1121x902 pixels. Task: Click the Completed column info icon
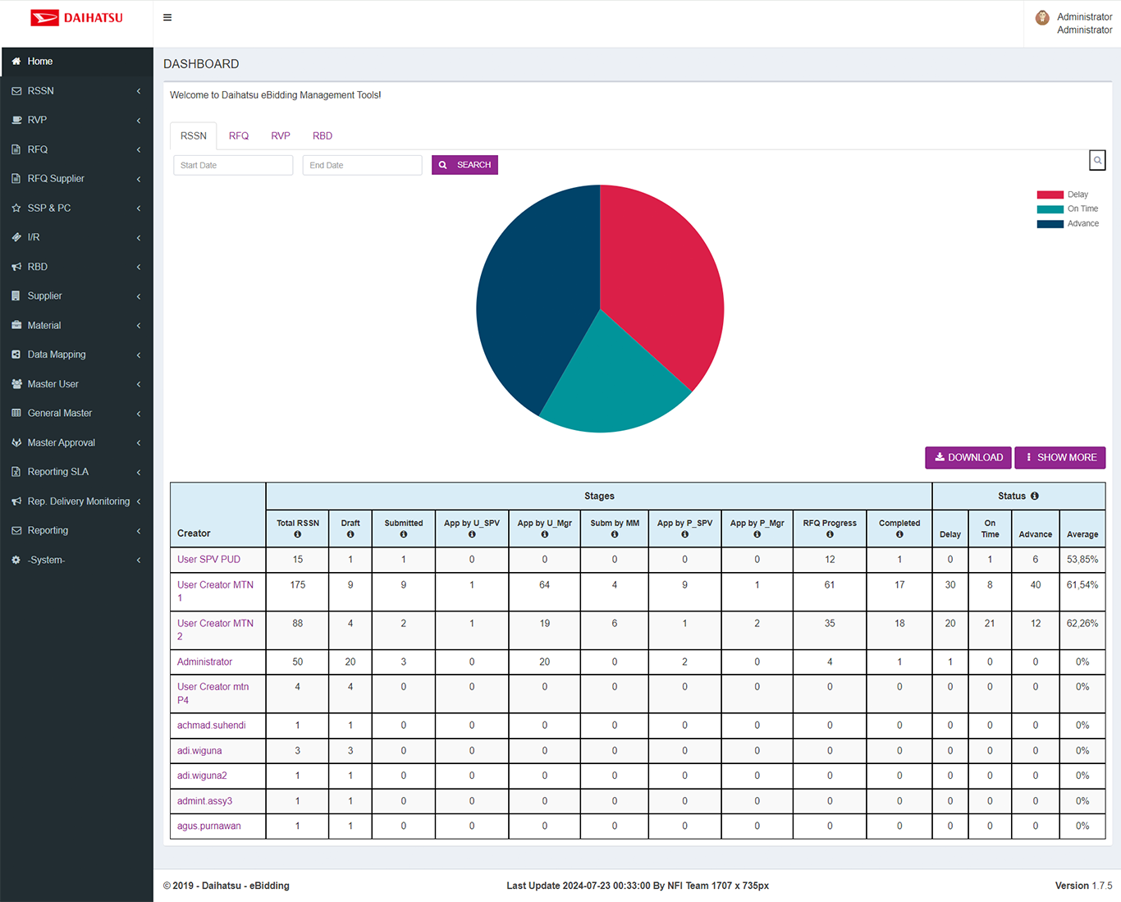click(899, 534)
